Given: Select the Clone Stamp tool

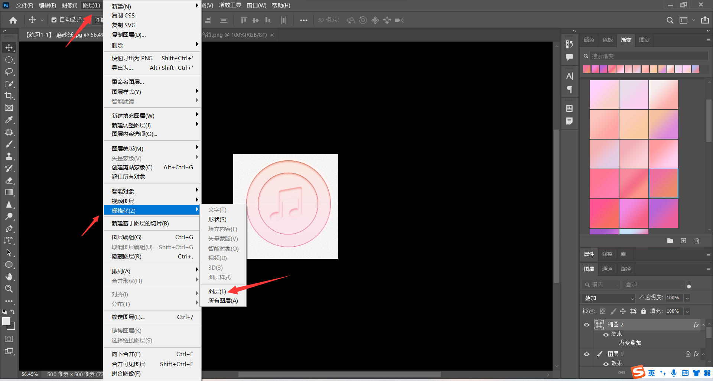Looking at the screenshot, I should (9, 156).
